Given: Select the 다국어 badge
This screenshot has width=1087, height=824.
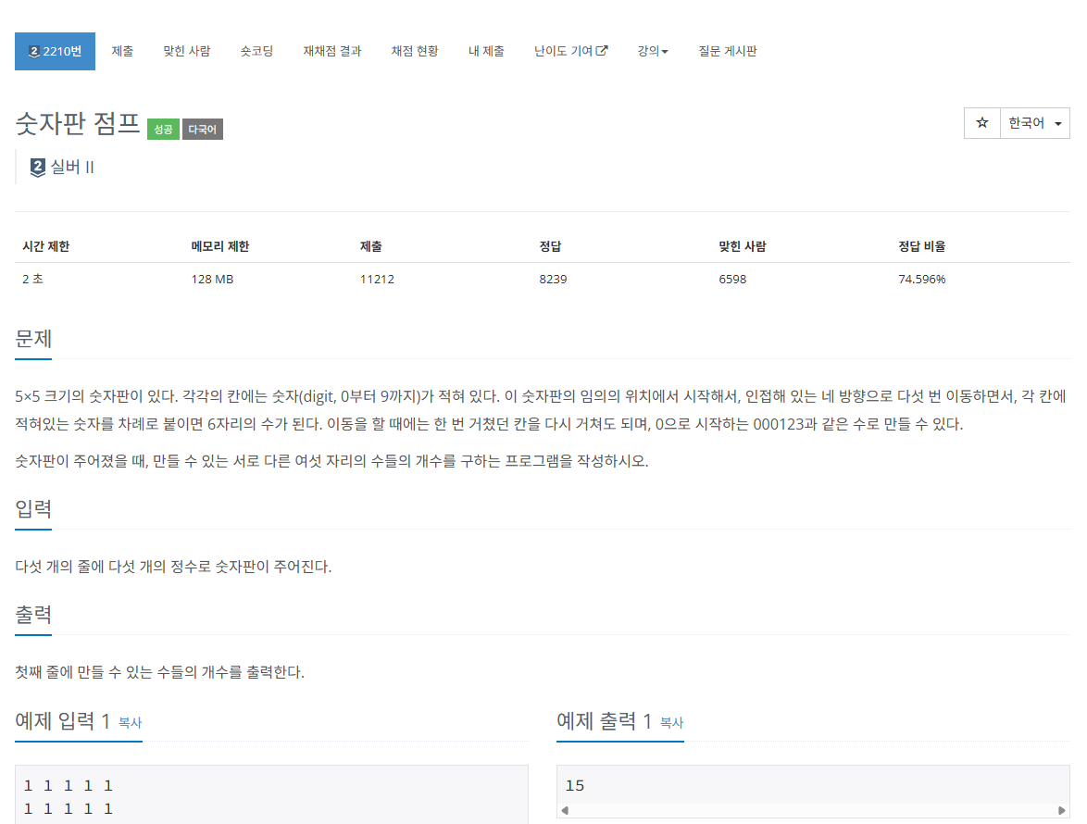Looking at the screenshot, I should [202, 129].
